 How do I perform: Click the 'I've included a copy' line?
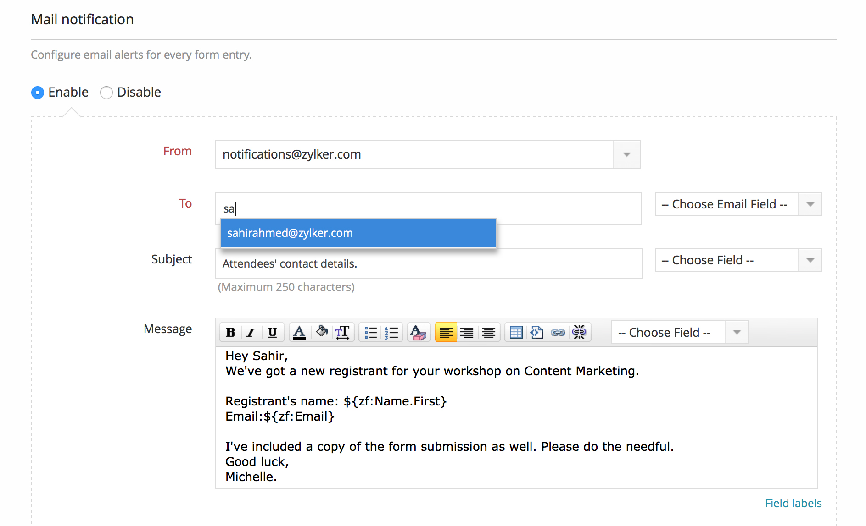[449, 446]
